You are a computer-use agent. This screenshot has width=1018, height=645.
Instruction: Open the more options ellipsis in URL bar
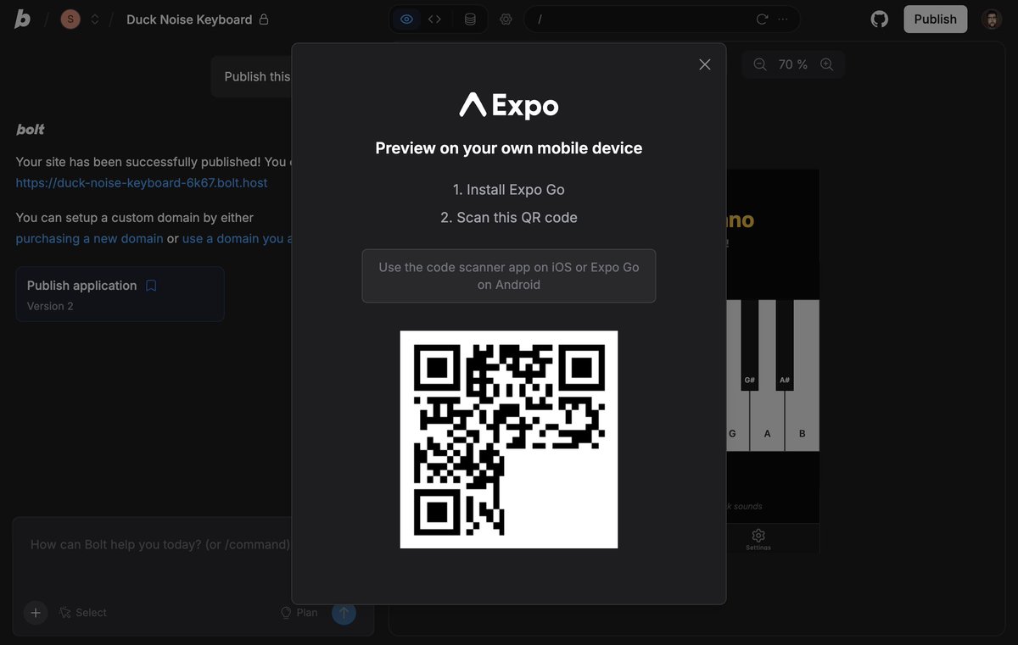782,19
